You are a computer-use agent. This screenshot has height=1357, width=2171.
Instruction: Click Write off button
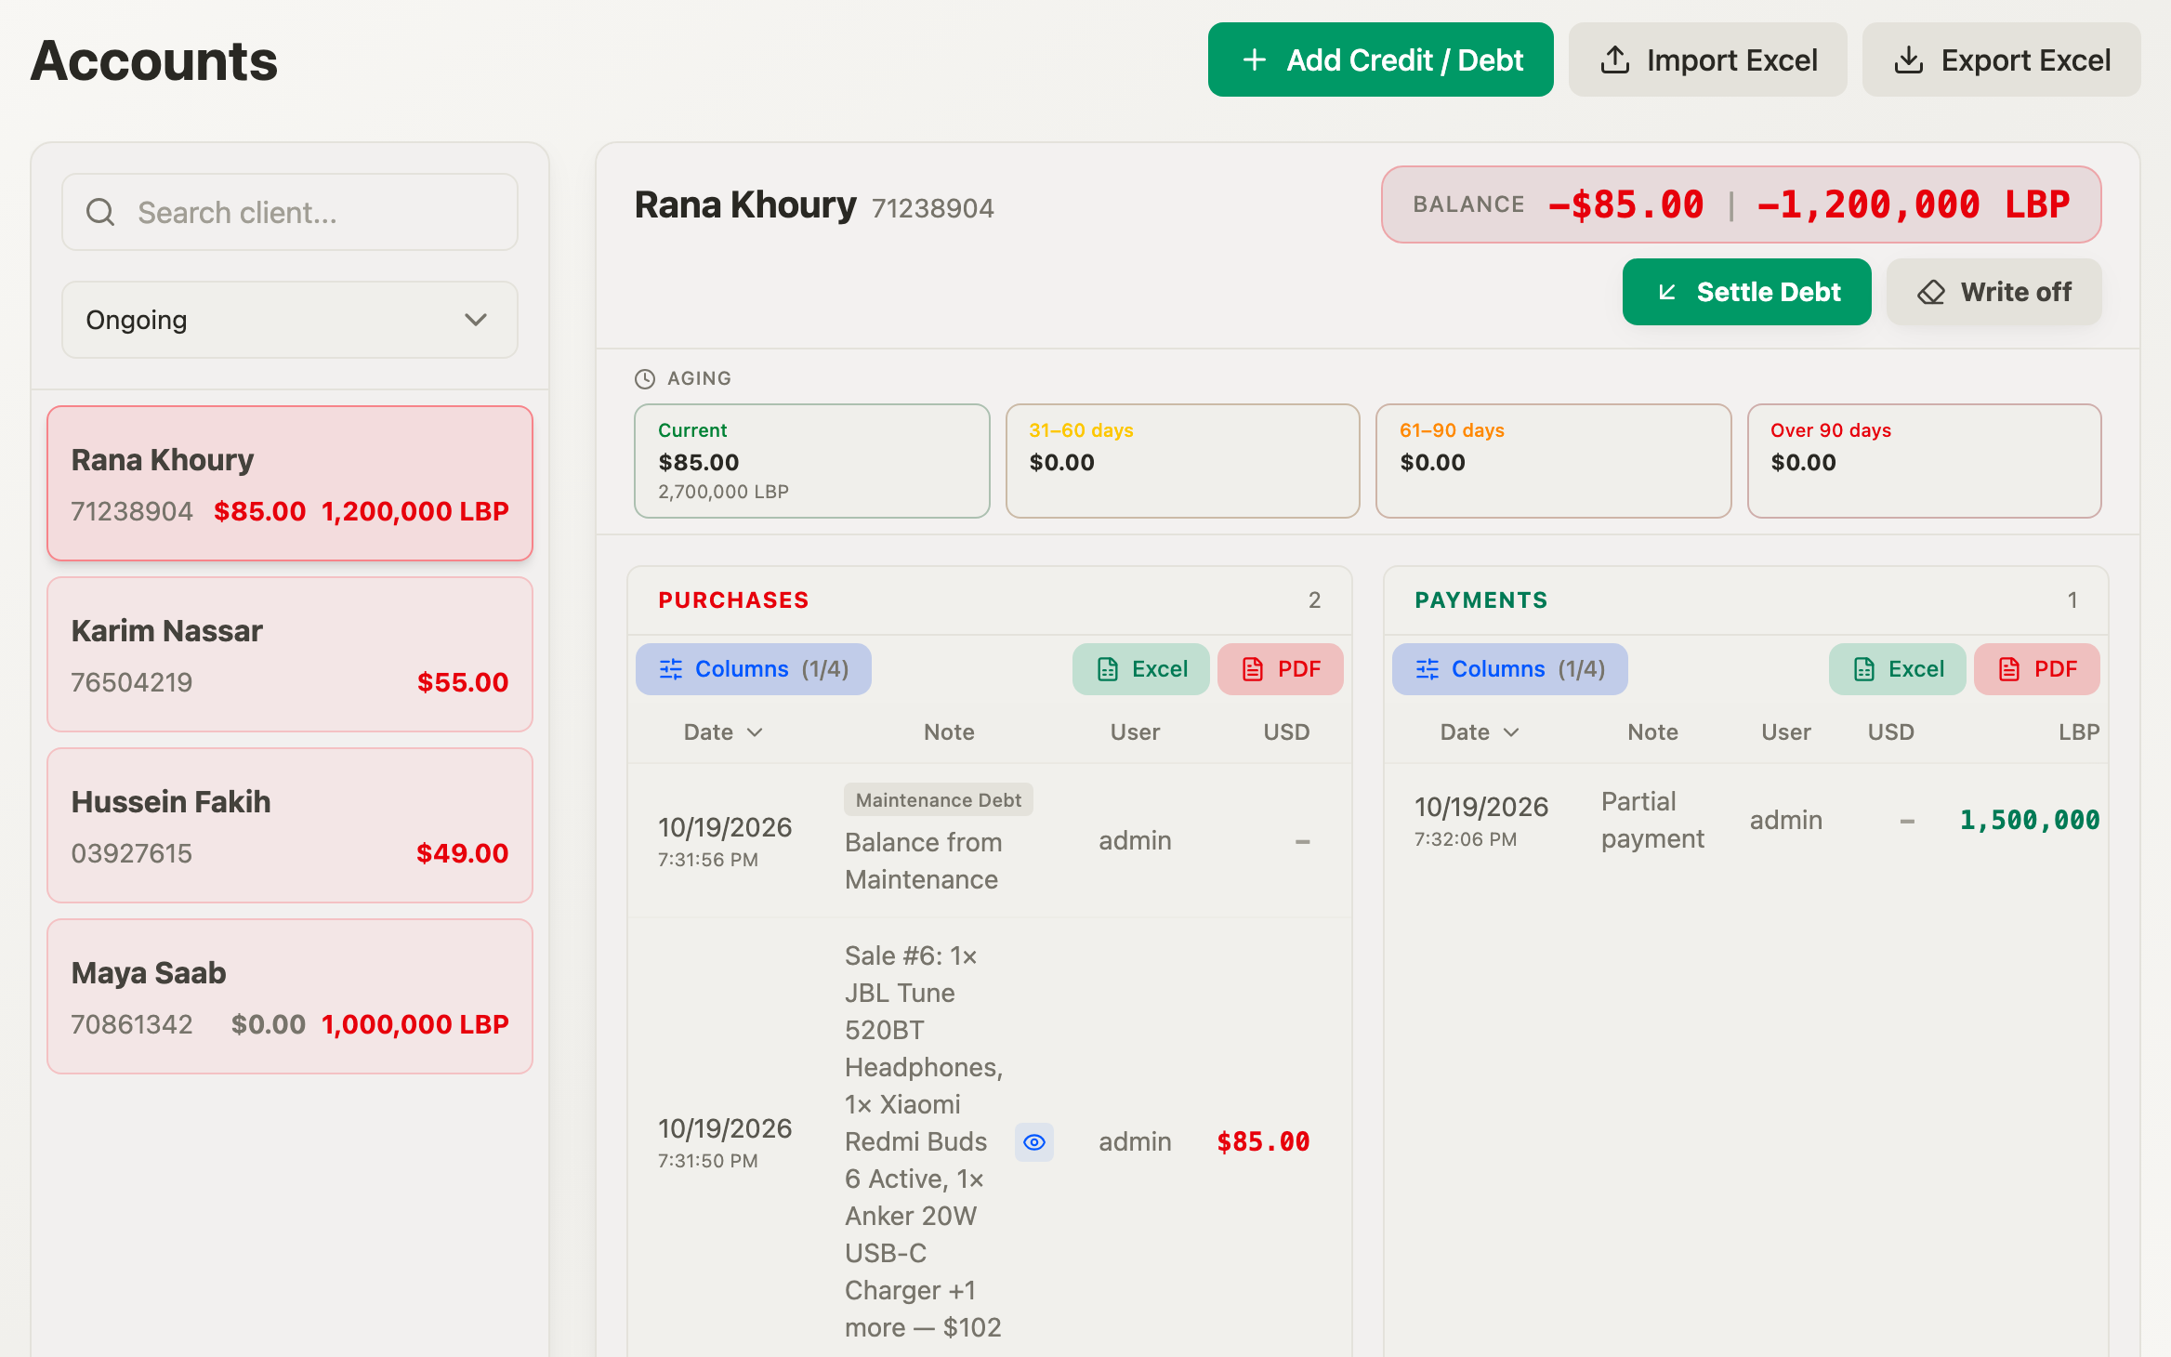tap(1994, 292)
